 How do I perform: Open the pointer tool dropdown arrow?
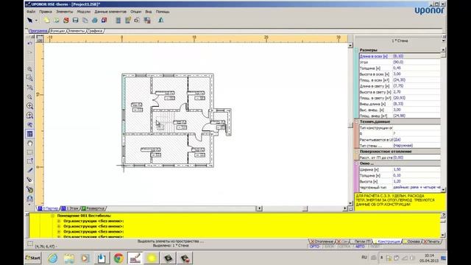click(36, 21)
